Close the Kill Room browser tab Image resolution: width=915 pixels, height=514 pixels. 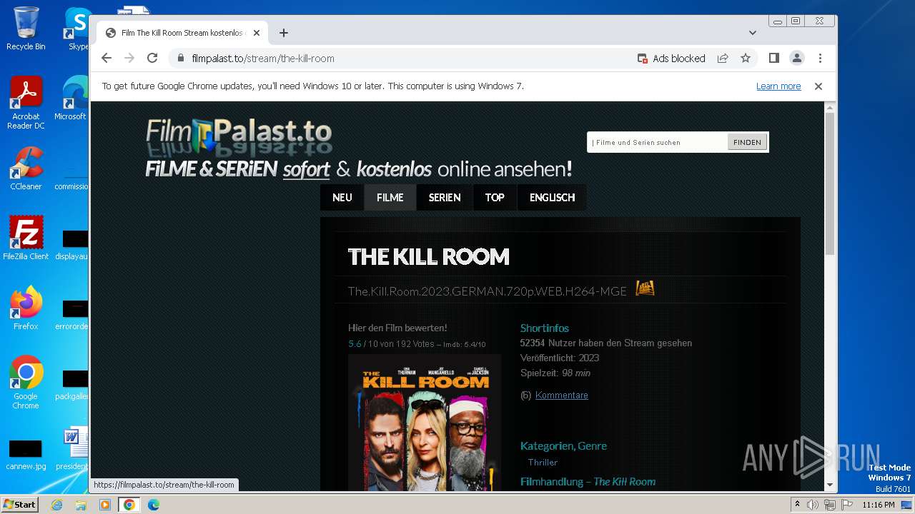[x=257, y=33]
